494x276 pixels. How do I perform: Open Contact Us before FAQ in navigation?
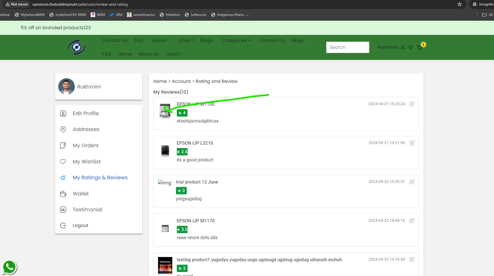(115, 41)
